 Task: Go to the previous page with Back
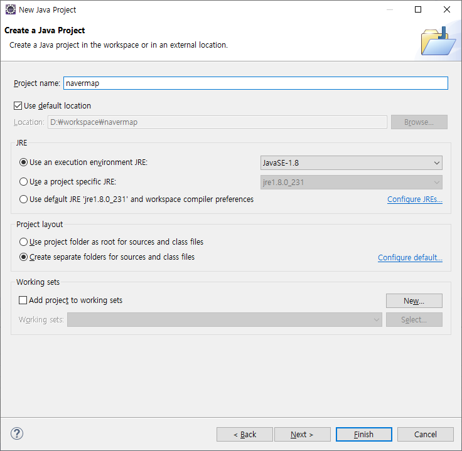tap(245, 434)
